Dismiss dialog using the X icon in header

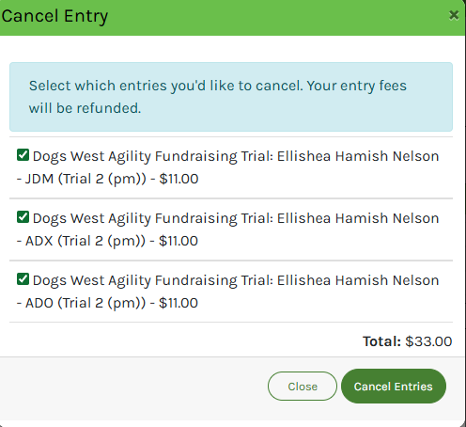click(x=454, y=15)
